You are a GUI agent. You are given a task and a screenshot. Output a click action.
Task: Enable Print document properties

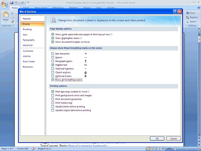(53, 99)
